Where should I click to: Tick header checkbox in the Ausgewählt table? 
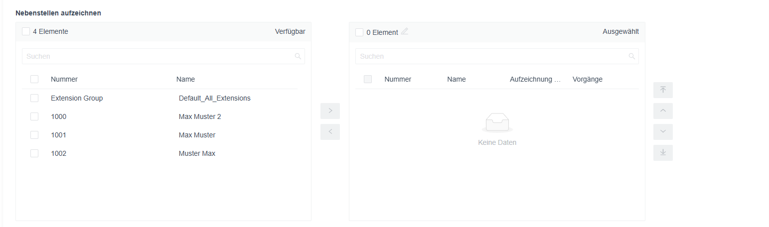pyautogui.click(x=368, y=79)
